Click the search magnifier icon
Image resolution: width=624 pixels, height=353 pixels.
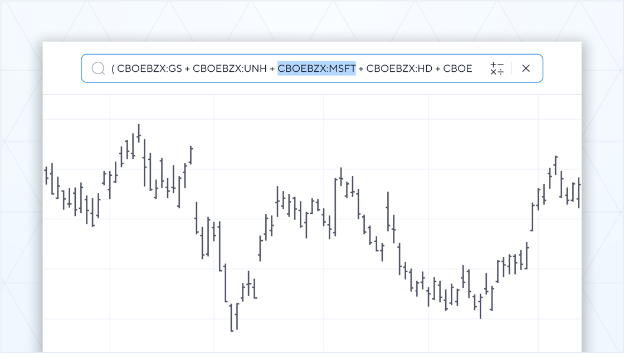99,68
